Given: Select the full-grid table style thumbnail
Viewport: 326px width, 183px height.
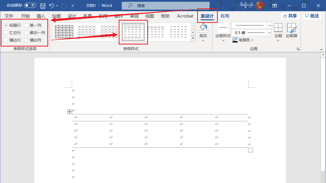Looking at the screenshot, I should click(x=64, y=32).
